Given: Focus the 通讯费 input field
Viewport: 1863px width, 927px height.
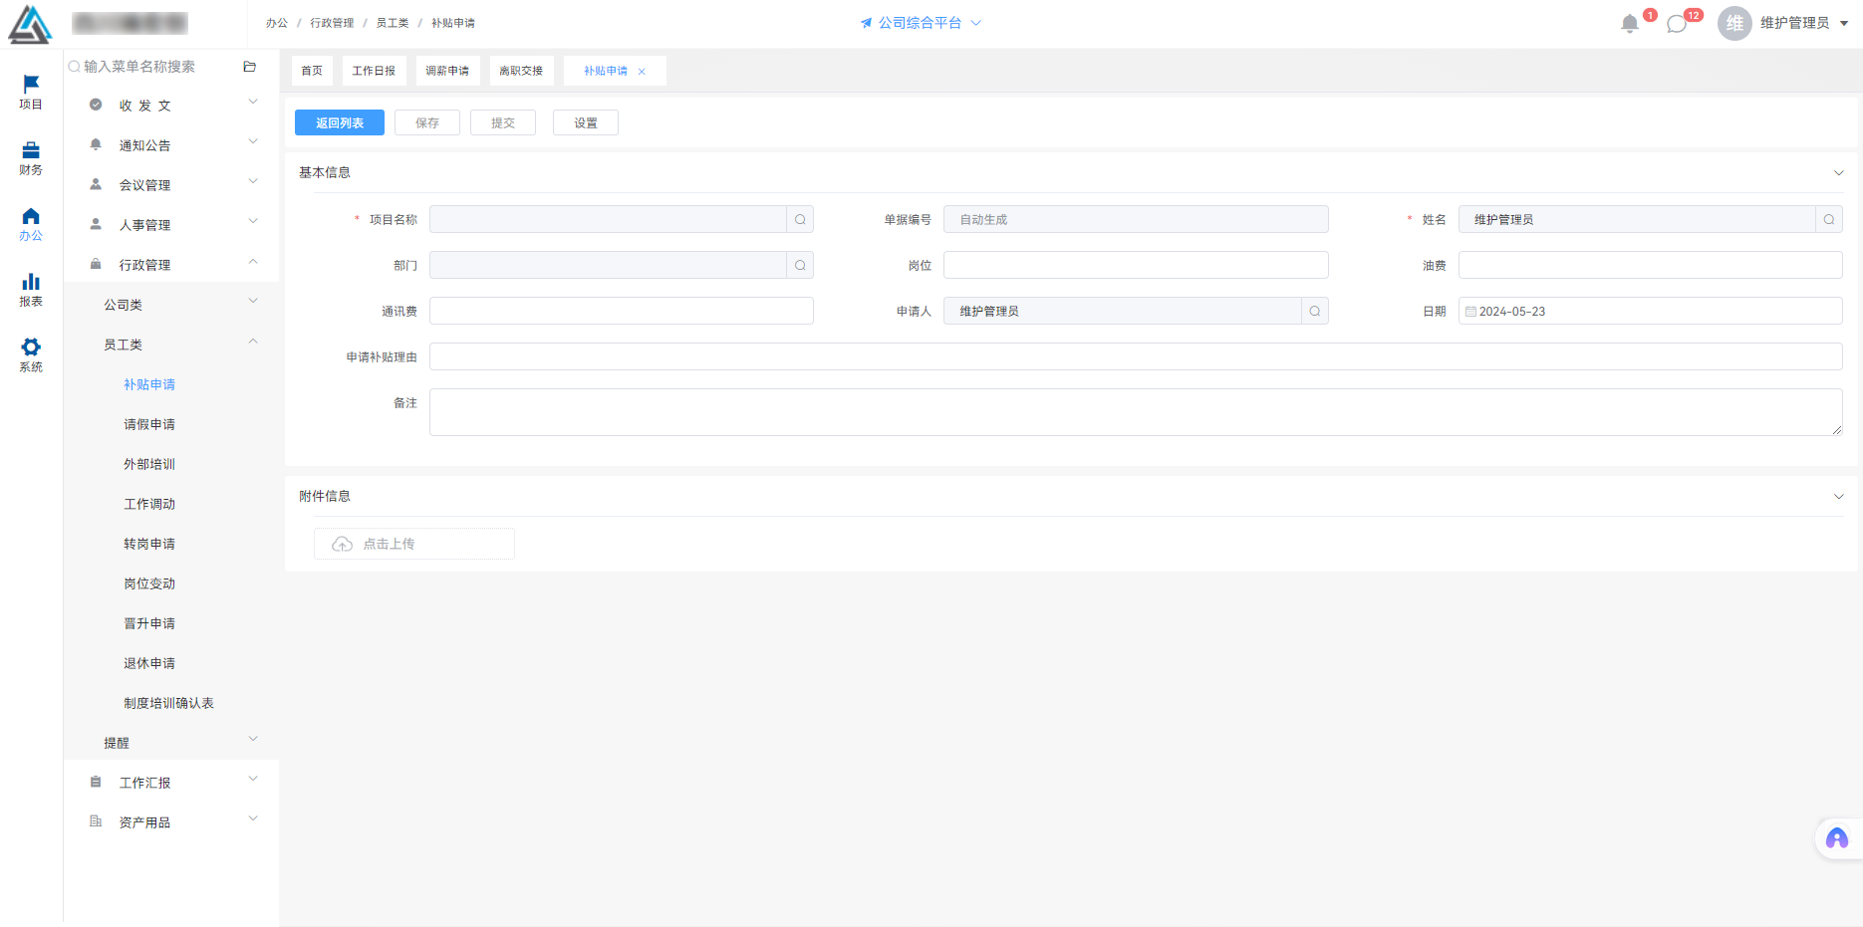Looking at the screenshot, I should coord(622,311).
